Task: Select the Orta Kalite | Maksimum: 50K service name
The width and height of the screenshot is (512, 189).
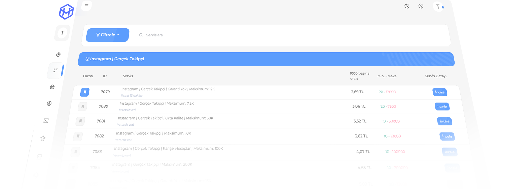Action: [x=166, y=118]
